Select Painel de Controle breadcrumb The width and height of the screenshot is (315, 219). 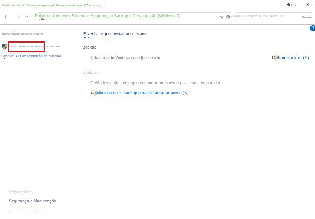52,16
